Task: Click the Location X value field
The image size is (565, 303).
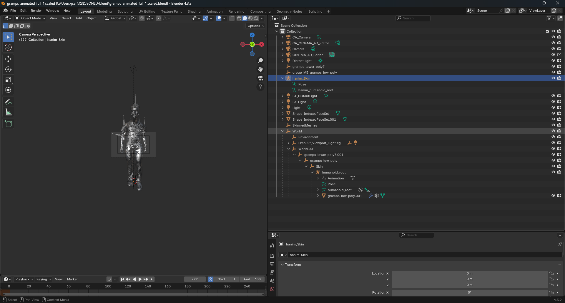Action: tap(469, 273)
